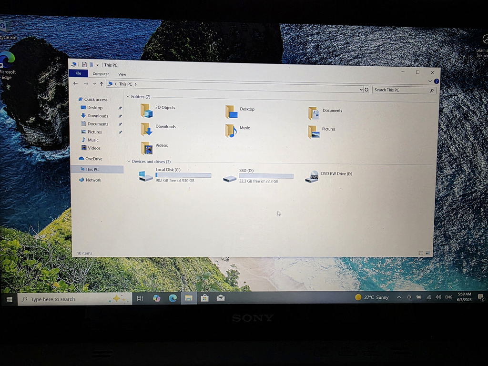Select Network in the navigation pane

(x=90, y=180)
